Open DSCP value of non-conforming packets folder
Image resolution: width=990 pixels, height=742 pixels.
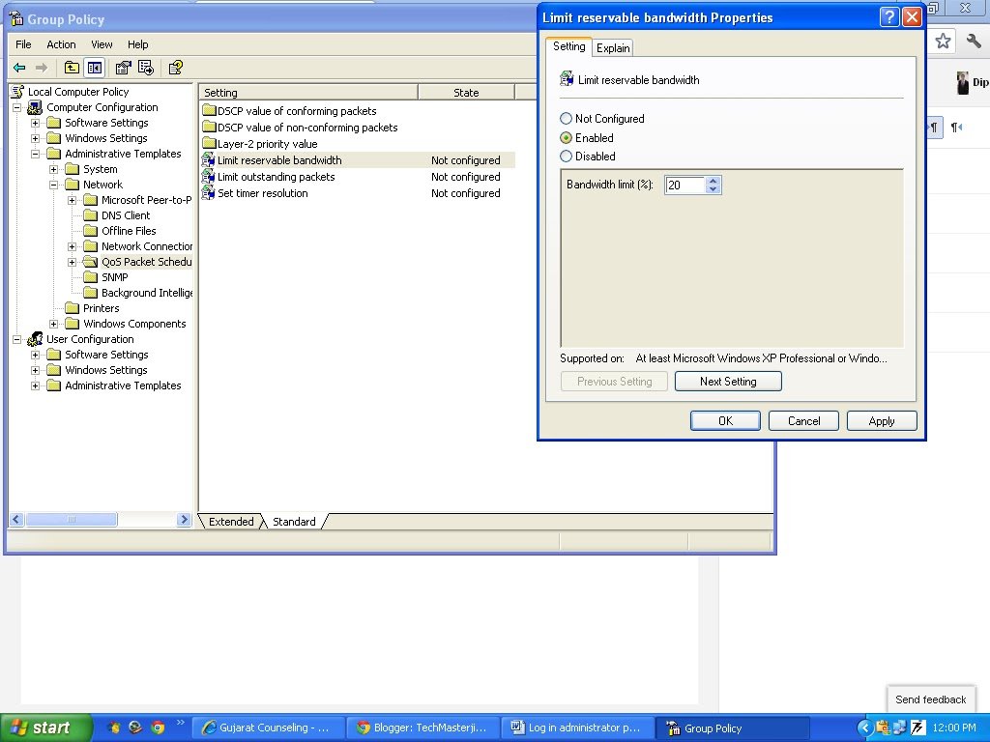pyautogui.click(x=209, y=127)
